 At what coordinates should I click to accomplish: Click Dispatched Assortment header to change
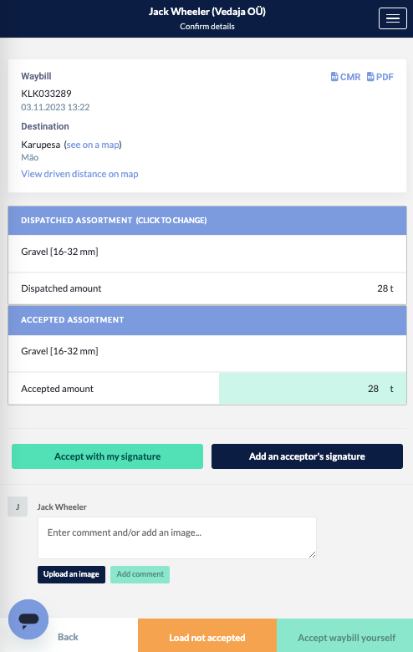(207, 221)
